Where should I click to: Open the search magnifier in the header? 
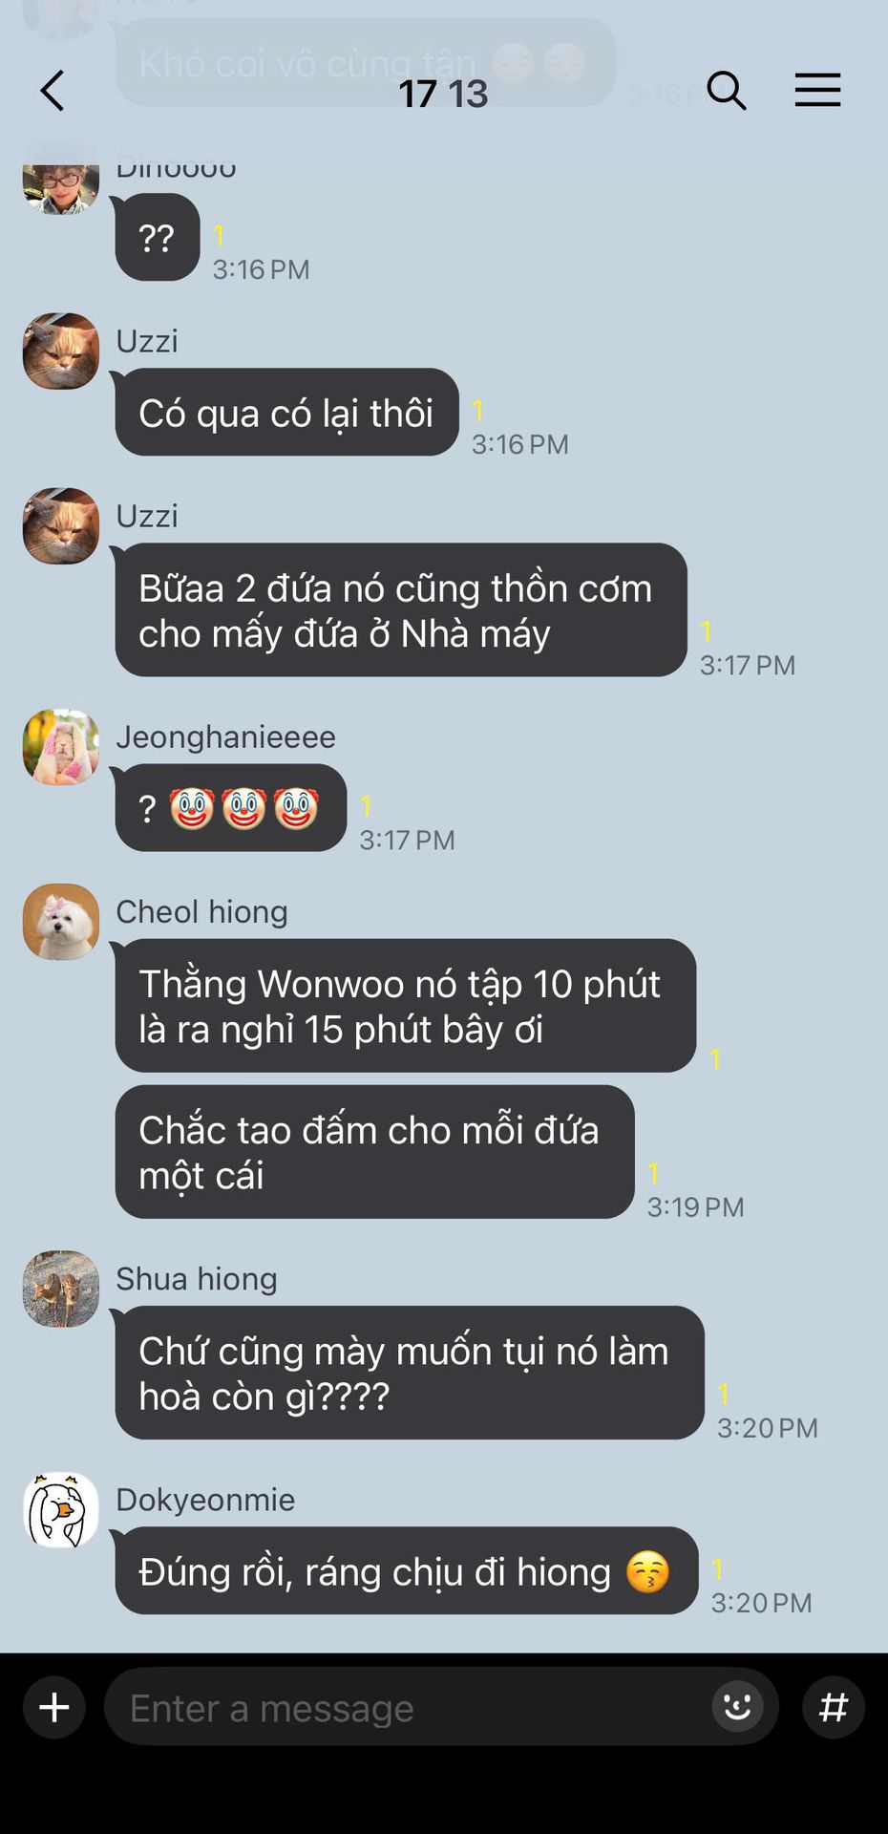tap(726, 91)
